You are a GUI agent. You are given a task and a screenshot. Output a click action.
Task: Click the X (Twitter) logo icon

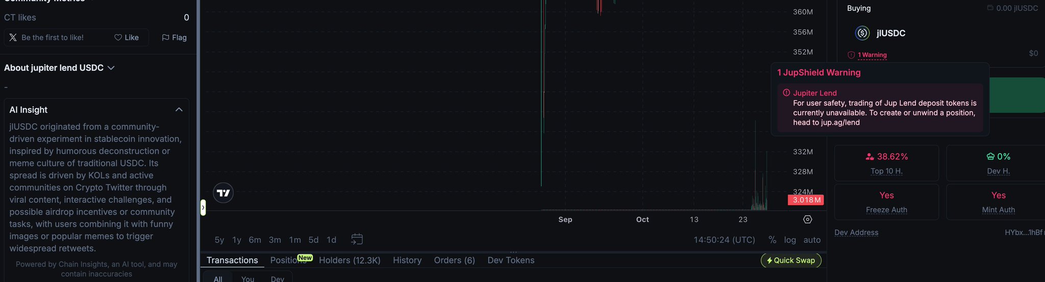click(x=13, y=38)
